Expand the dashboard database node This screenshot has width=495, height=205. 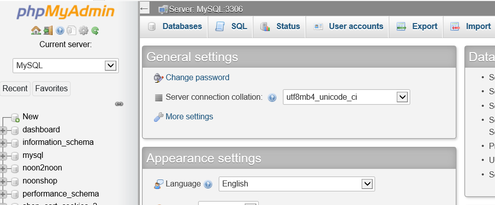pos(3,130)
